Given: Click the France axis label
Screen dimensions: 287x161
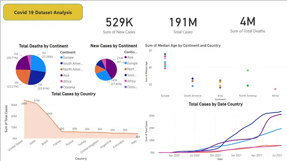Looking at the screenshot, I should click(57, 143).
